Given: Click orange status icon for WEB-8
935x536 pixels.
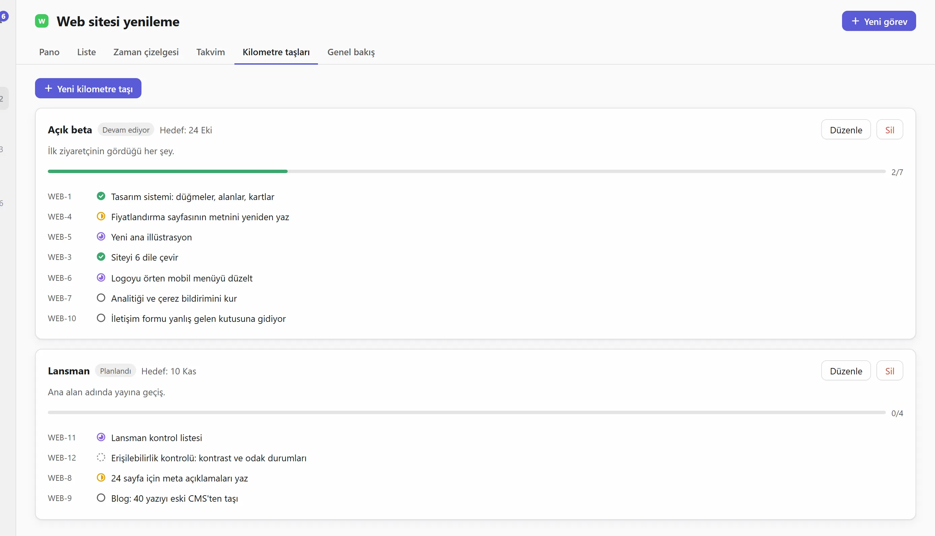Looking at the screenshot, I should [x=101, y=478].
